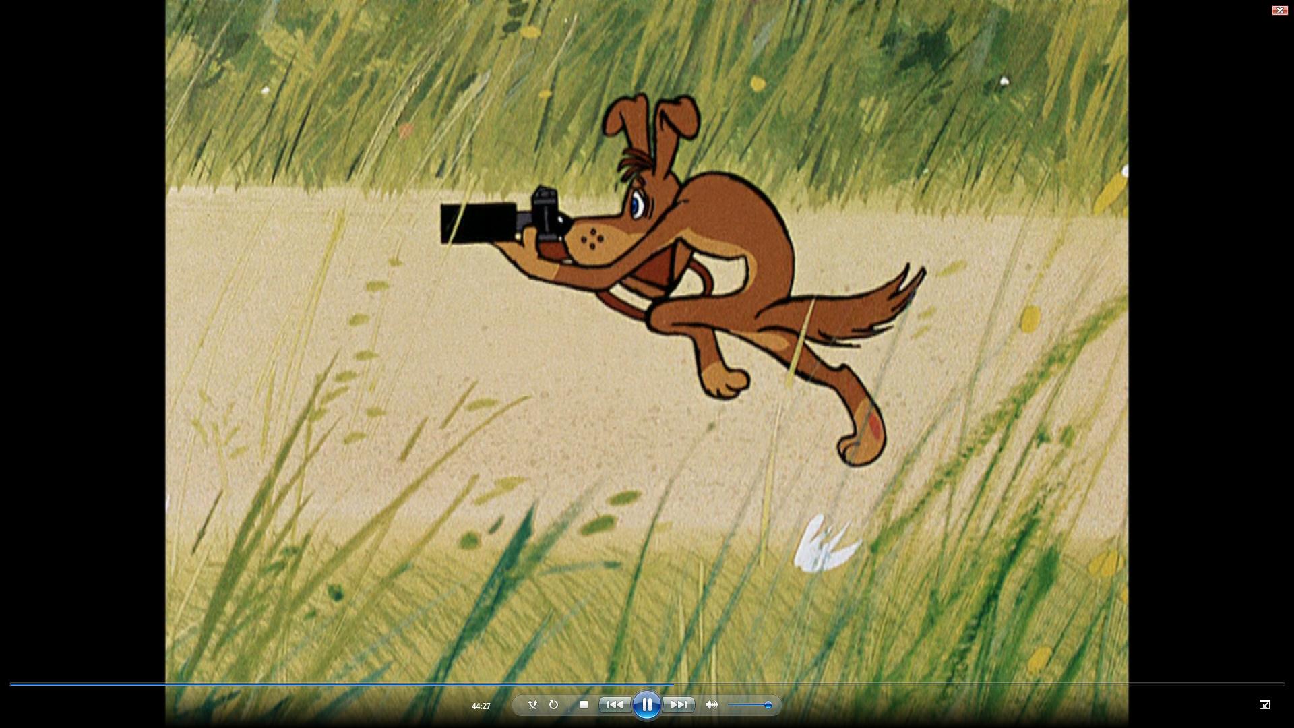This screenshot has width=1294, height=728.
Task: Click the volume slider knob
Action: point(768,705)
